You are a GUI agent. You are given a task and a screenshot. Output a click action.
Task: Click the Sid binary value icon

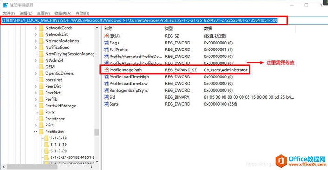coord(106,97)
